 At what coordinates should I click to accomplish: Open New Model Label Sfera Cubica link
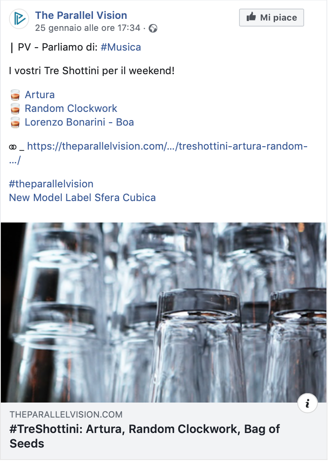click(x=82, y=198)
